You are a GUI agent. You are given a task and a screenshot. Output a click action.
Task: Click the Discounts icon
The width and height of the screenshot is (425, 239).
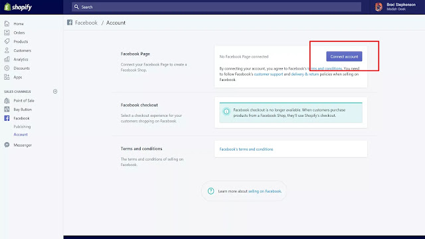[x=7, y=68]
